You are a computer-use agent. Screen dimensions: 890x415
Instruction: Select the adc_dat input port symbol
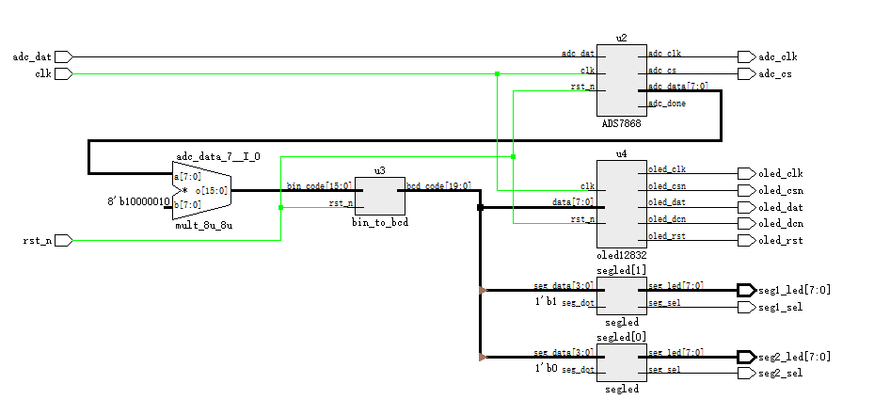64,56
